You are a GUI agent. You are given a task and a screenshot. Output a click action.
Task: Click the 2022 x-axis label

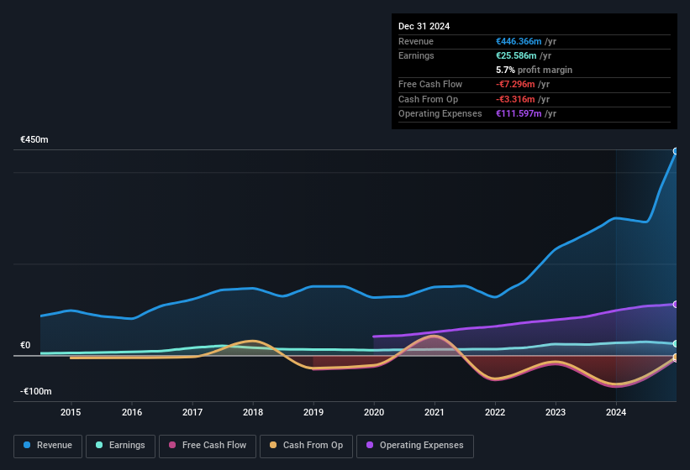click(x=495, y=412)
